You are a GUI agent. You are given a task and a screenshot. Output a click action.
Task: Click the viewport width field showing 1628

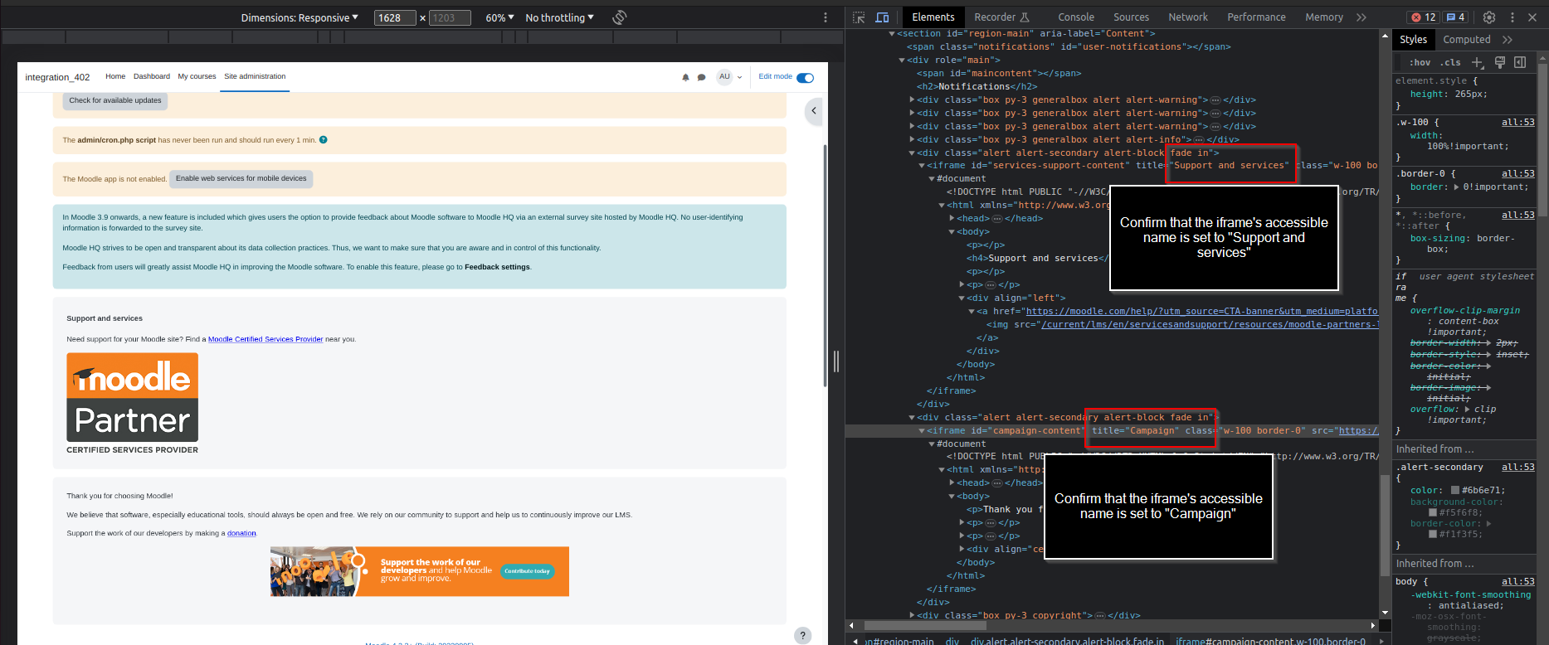[x=395, y=17]
